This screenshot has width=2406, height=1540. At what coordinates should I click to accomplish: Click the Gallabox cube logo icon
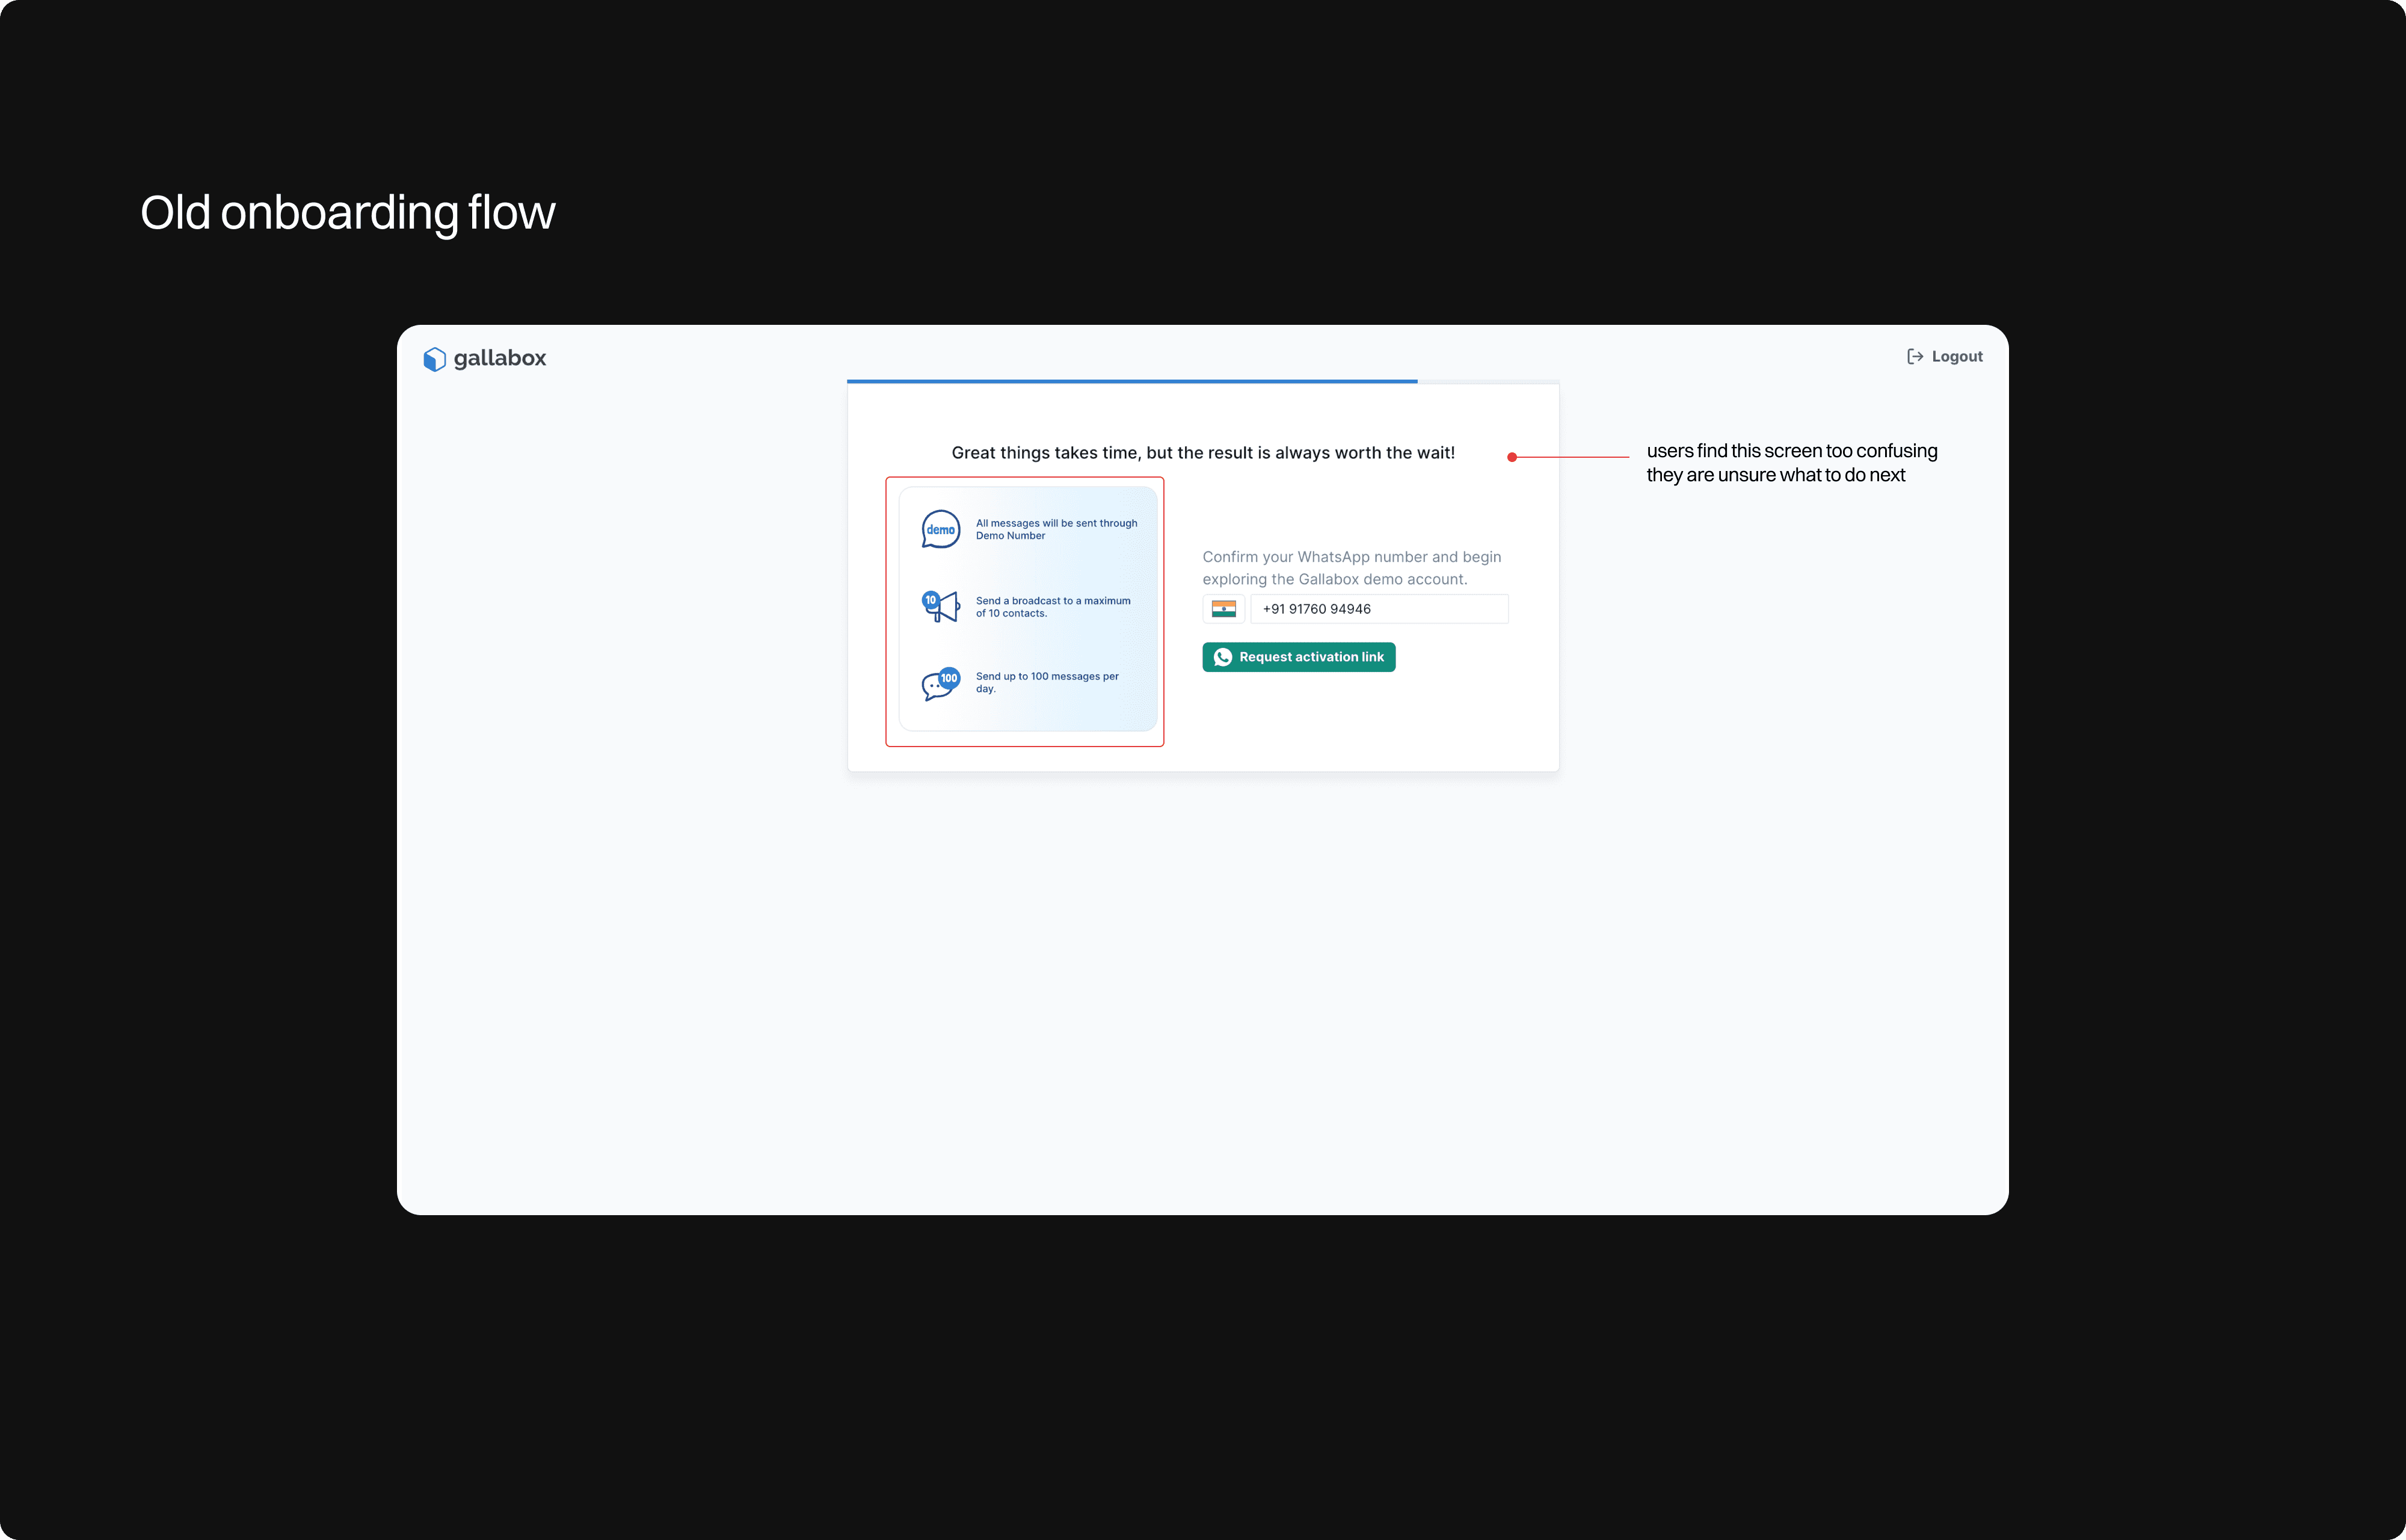[x=434, y=359]
